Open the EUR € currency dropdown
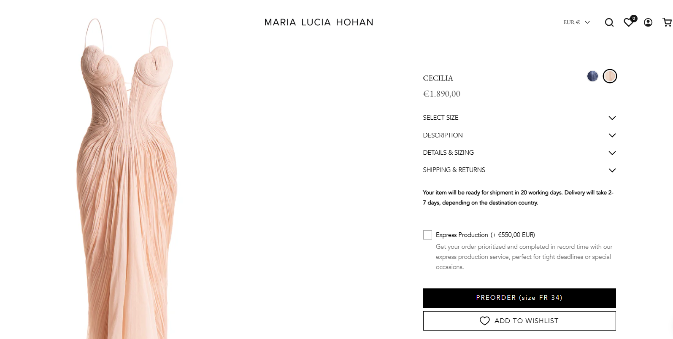This screenshot has height=339, width=673. (x=576, y=22)
